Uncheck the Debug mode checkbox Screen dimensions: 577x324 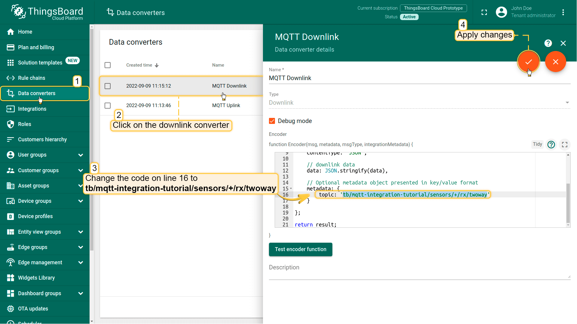coord(272,121)
